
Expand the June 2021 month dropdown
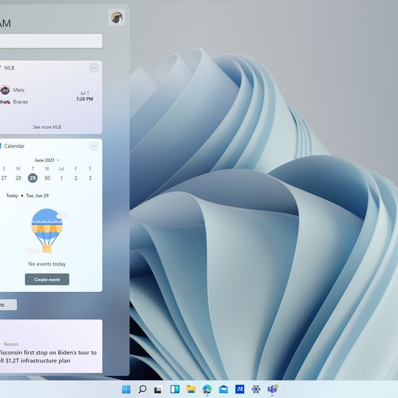[x=47, y=160]
